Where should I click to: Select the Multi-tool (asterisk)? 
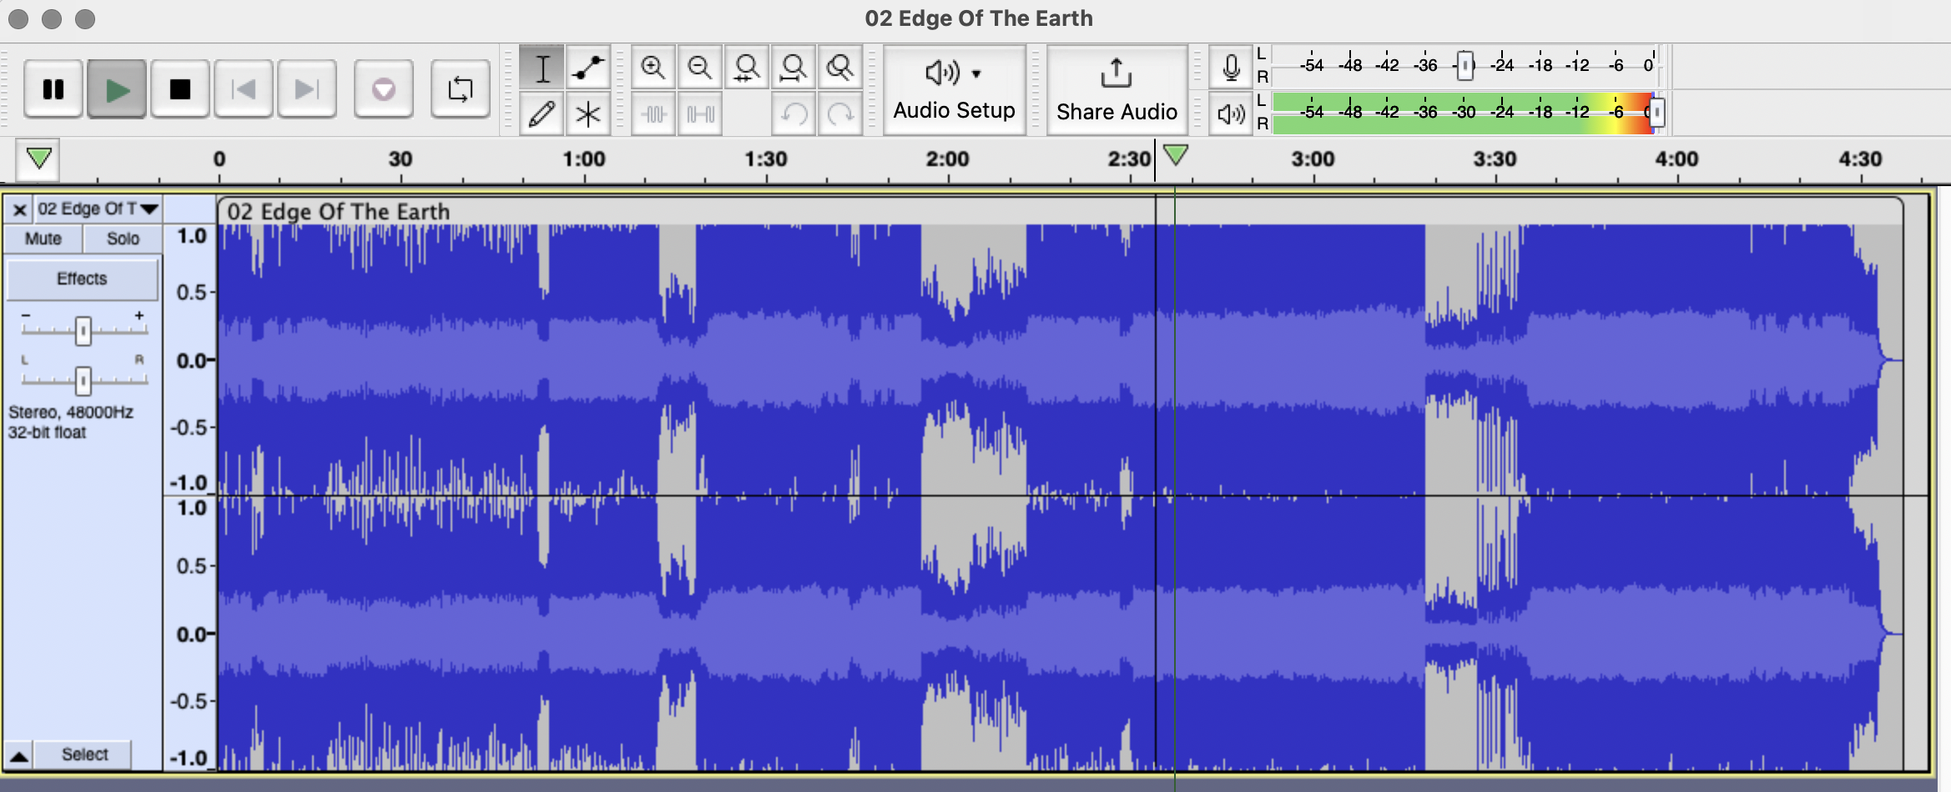coord(588,114)
